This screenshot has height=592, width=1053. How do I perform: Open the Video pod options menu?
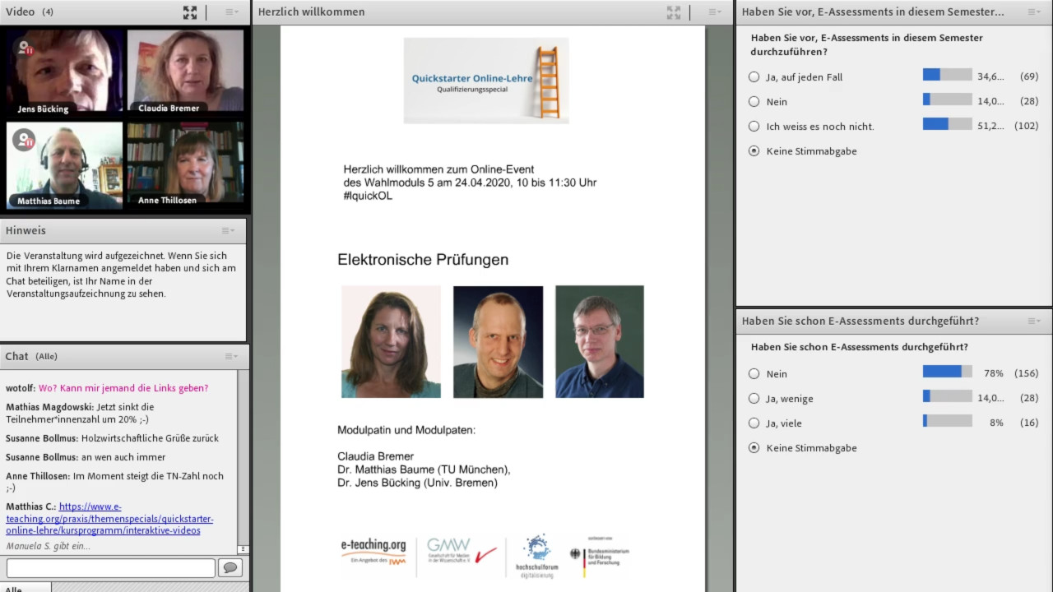click(x=231, y=12)
